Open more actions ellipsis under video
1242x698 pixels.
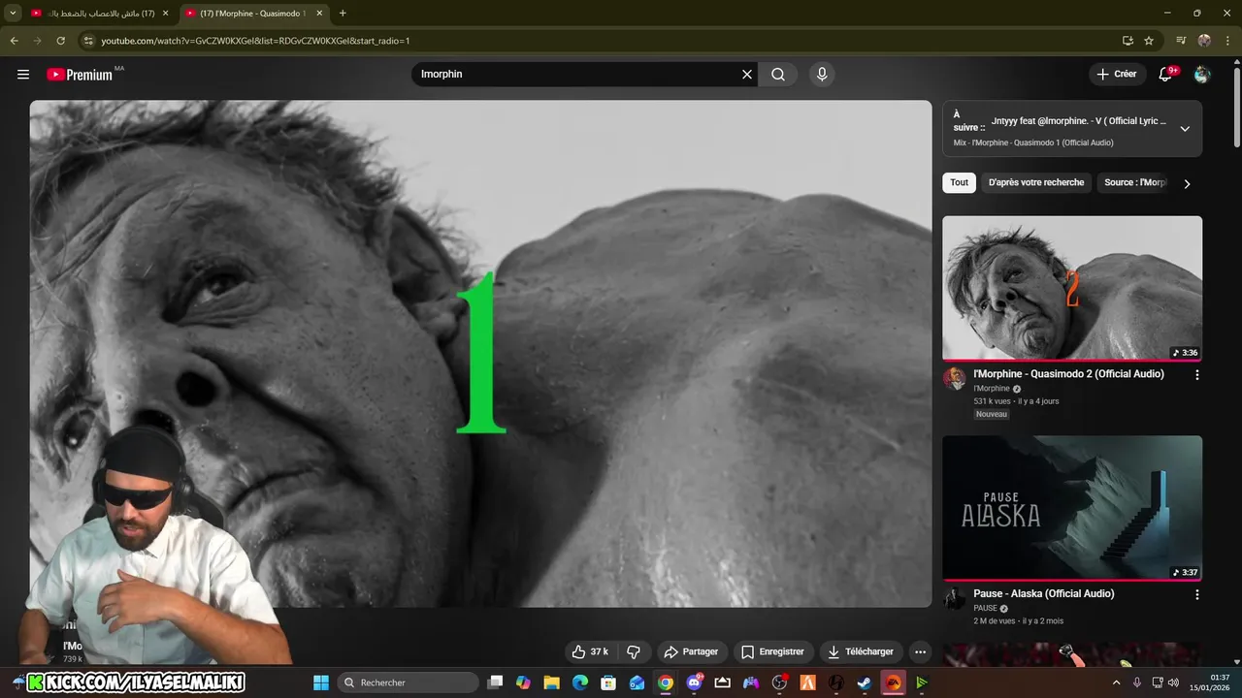[920, 651]
